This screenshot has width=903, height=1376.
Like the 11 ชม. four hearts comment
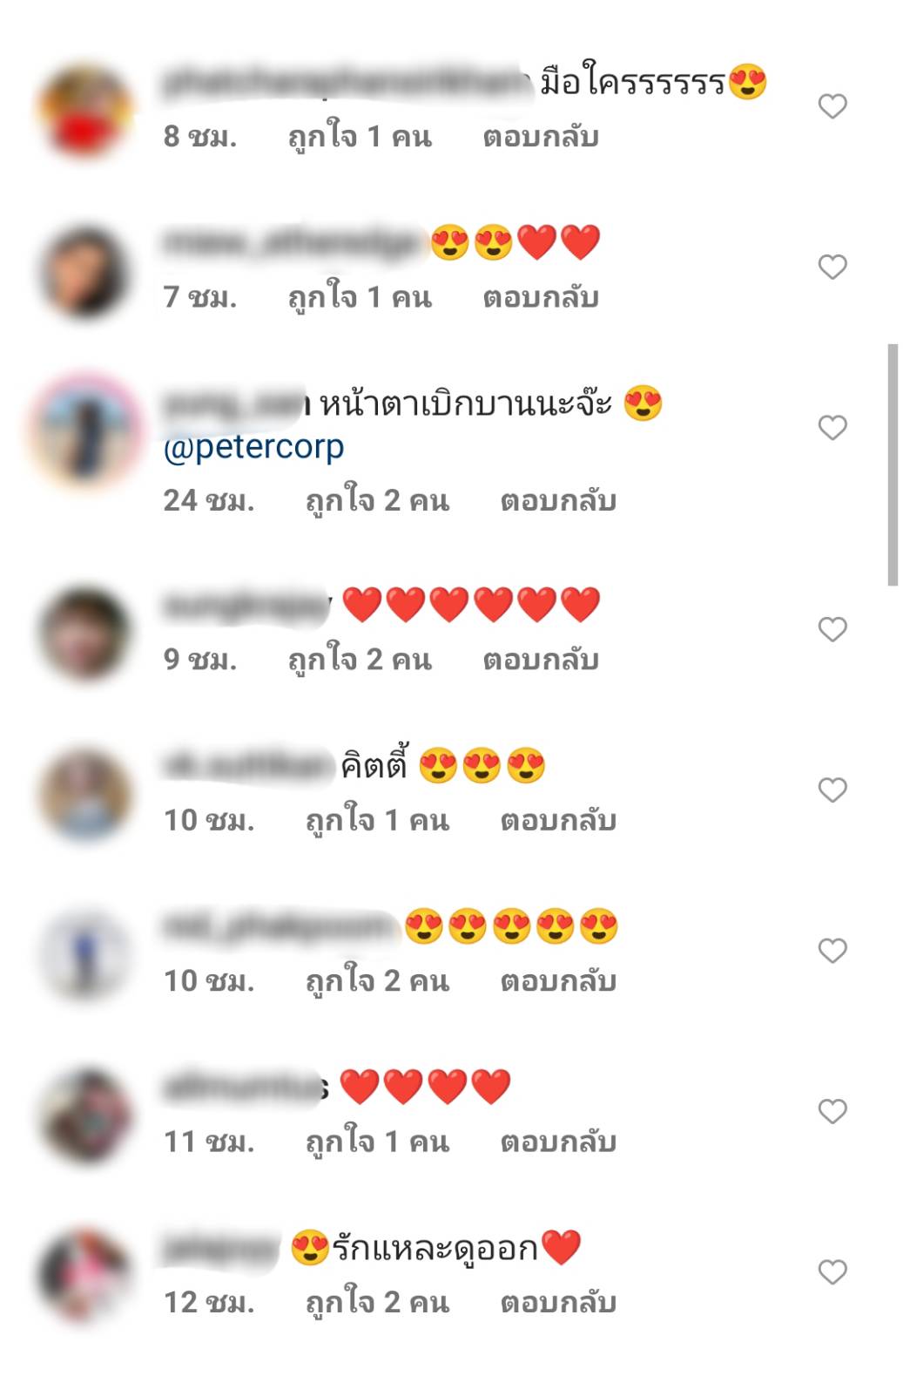832,1111
